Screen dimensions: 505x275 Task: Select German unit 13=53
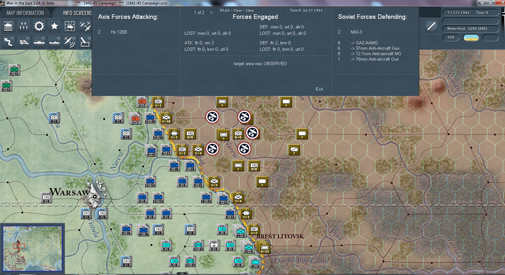click(158, 197)
